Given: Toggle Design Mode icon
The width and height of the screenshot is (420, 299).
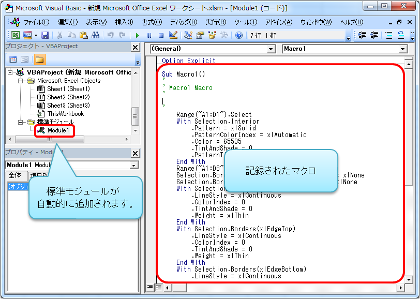Looking at the screenshot, I should pos(173,35).
